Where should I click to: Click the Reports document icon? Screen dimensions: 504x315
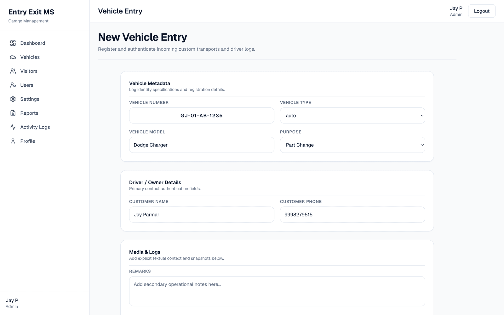click(x=13, y=113)
